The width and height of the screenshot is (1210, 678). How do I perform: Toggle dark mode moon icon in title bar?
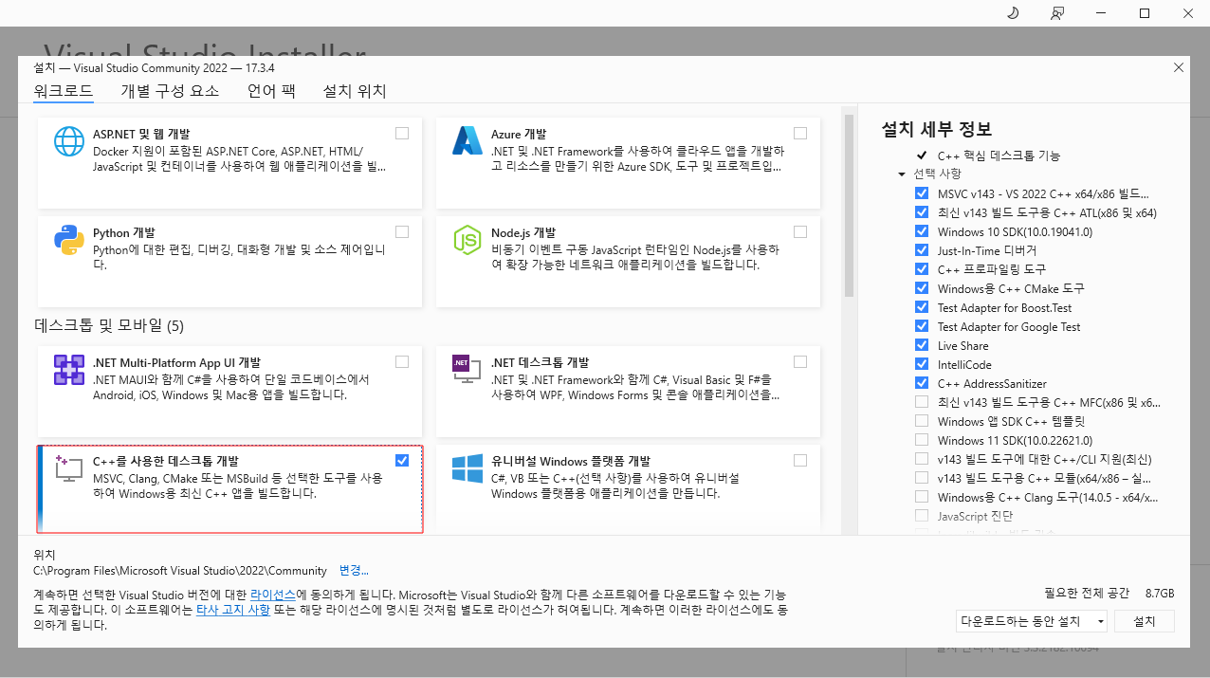pyautogui.click(x=1012, y=12)
